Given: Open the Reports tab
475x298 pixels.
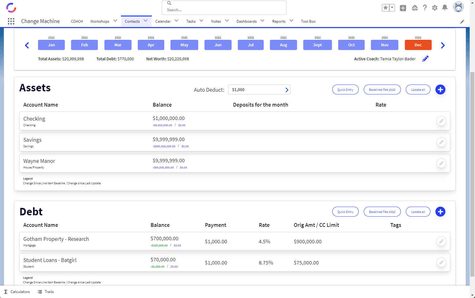Looking at the screenshot, I should coord(279,21).
